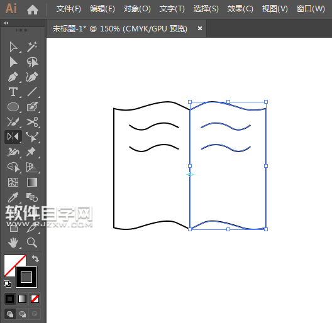Click bottom-center bounding box handle

(228, 229)
